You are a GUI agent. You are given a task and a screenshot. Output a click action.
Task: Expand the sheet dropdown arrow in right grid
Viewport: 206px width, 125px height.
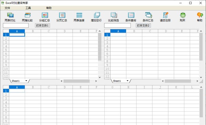pyautogui.click(x=127, y=81)
